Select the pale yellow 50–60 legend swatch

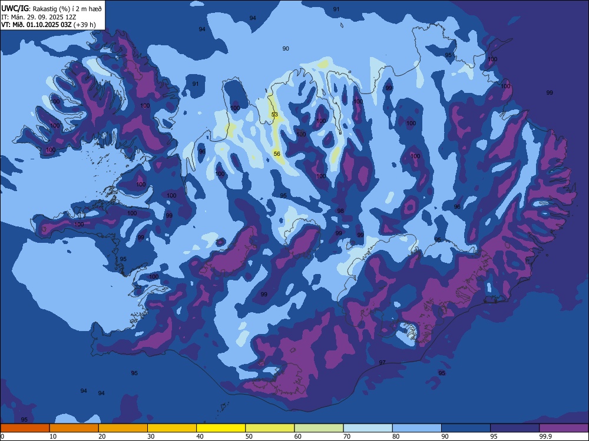[x=270, y=428]
